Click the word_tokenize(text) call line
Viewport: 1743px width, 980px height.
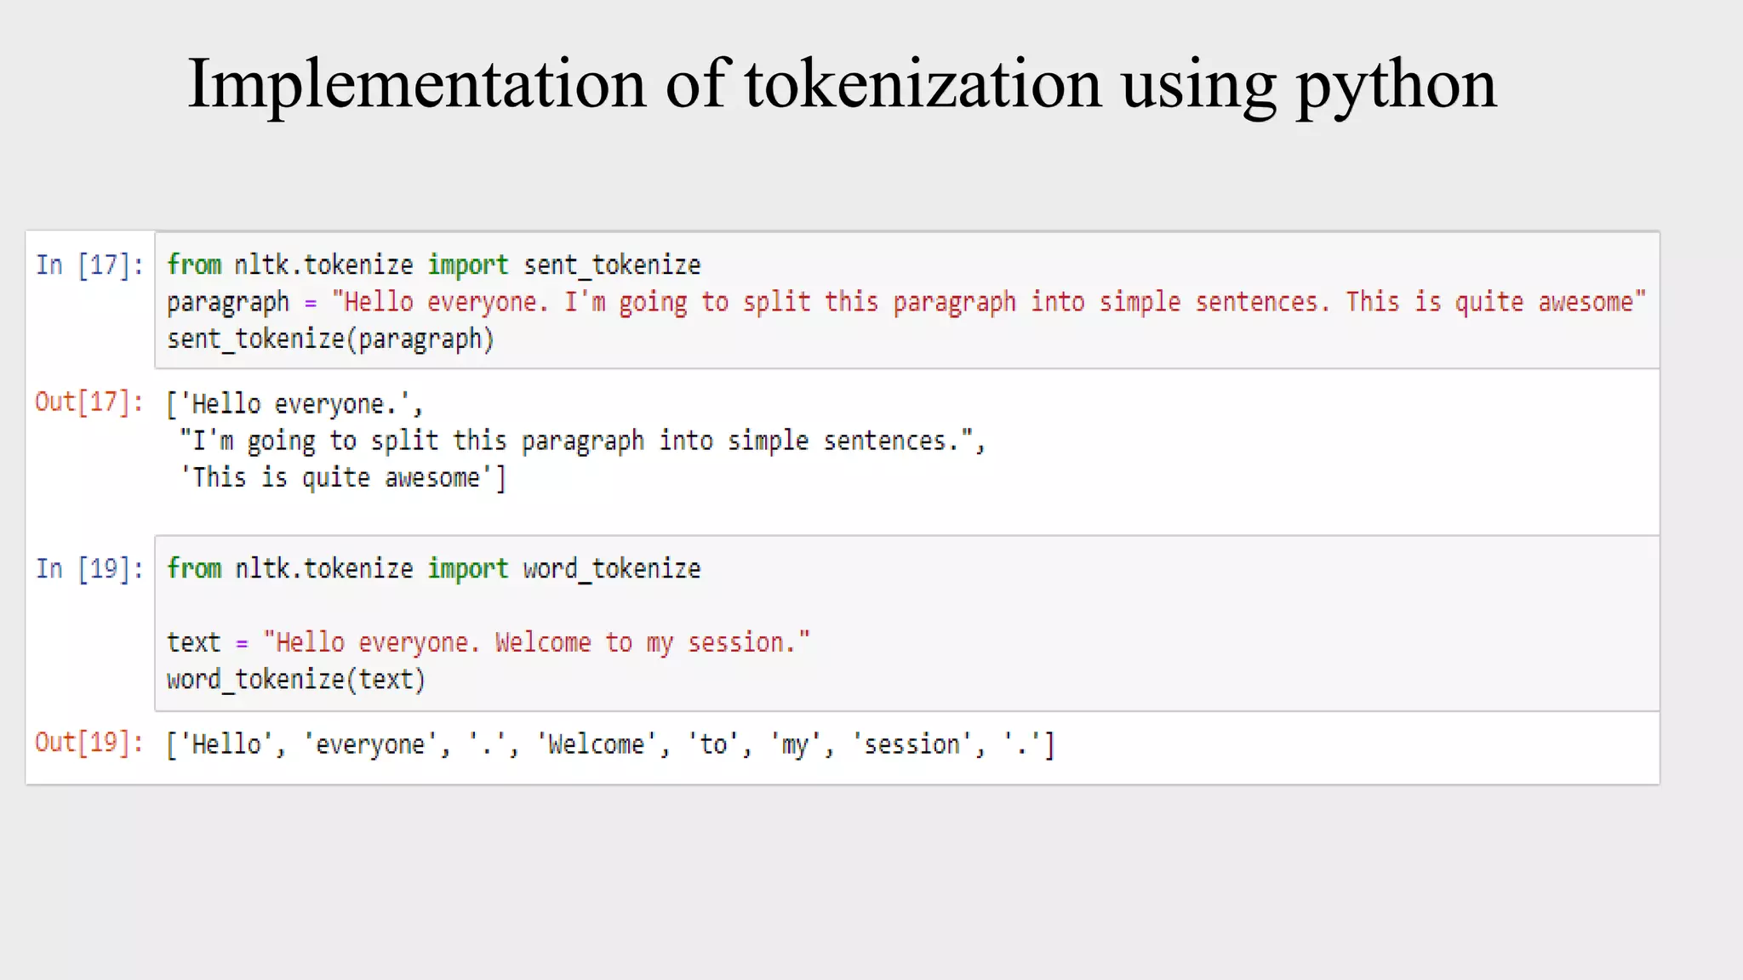point(295,680)
